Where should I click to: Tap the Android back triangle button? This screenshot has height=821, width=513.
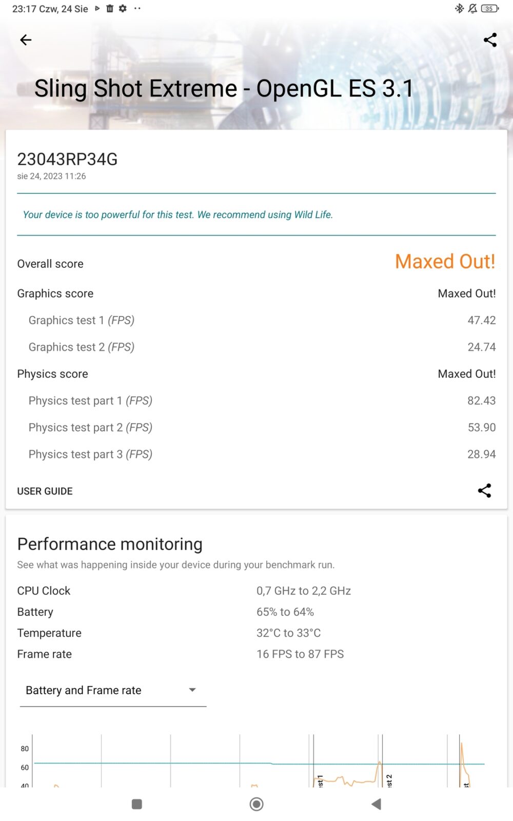[x=377, y=804]
